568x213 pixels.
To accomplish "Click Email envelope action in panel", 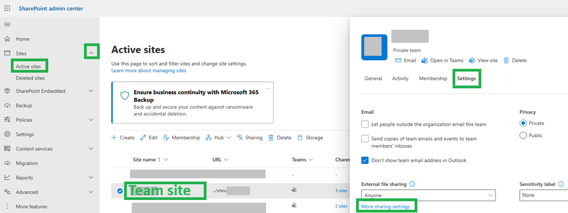I will click(x=405, y=61).
